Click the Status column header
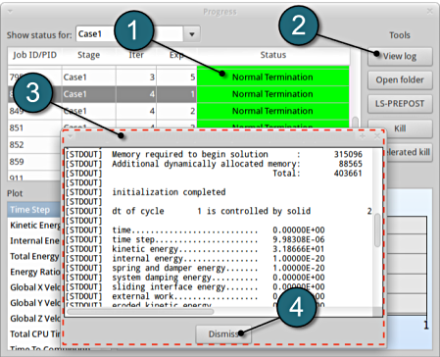This screenshot has height=357, width=440. (273, 55)
